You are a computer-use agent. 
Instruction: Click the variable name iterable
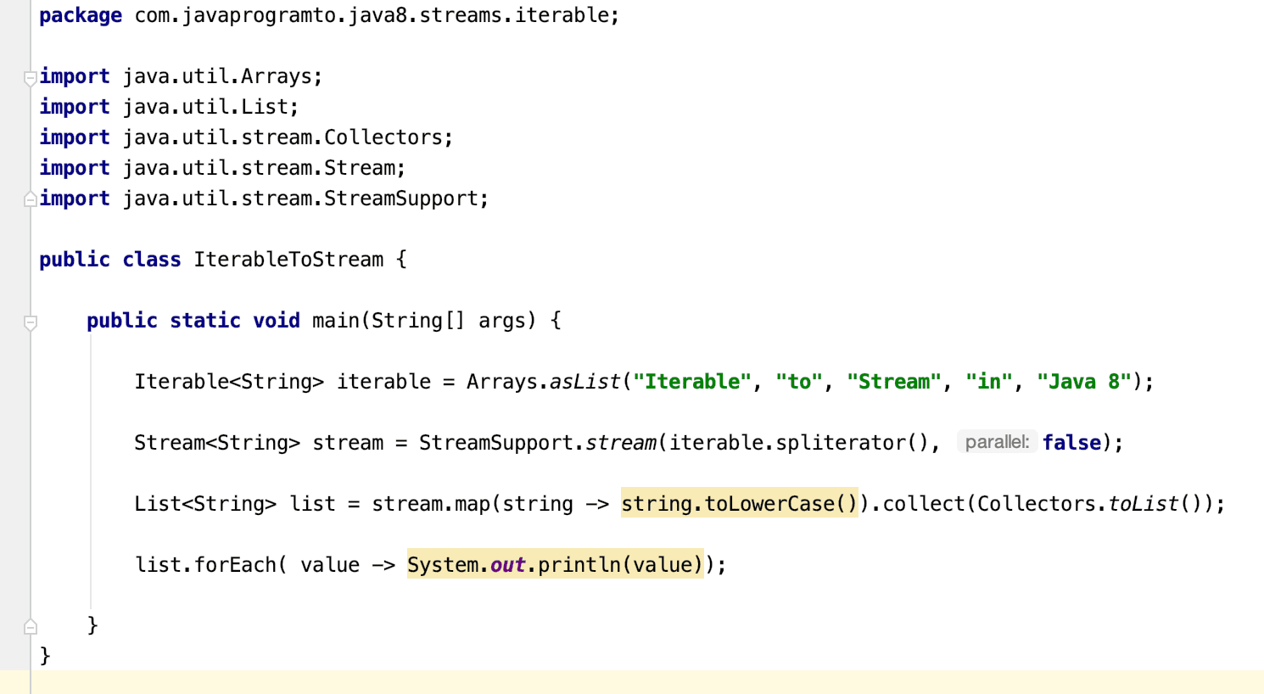[x=383, y=381]
